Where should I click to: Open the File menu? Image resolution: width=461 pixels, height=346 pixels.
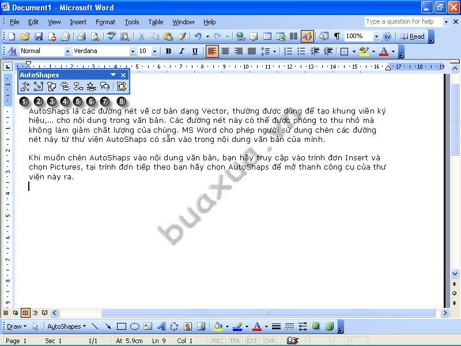14,22
